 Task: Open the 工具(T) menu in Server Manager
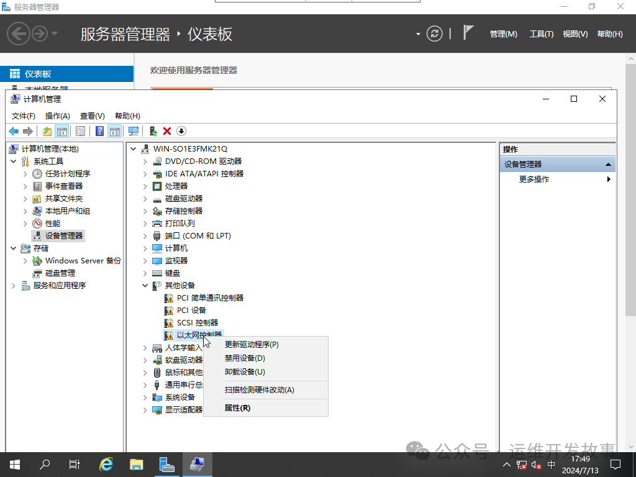[541, 34]
